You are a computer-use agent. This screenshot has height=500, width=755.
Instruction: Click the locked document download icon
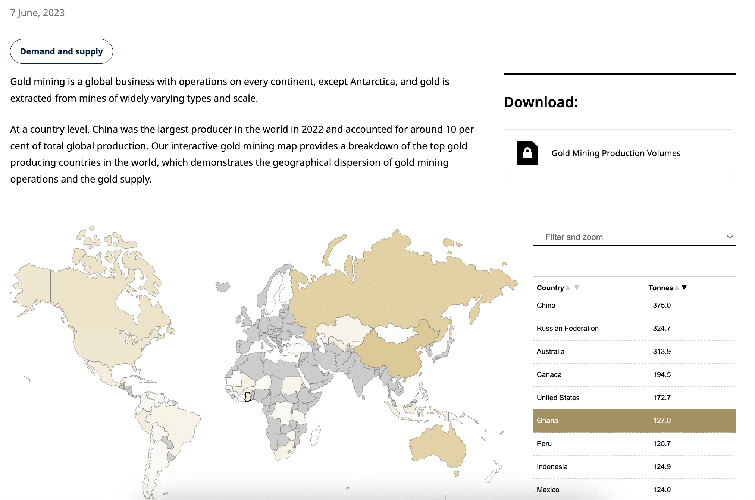pos(527,153)
